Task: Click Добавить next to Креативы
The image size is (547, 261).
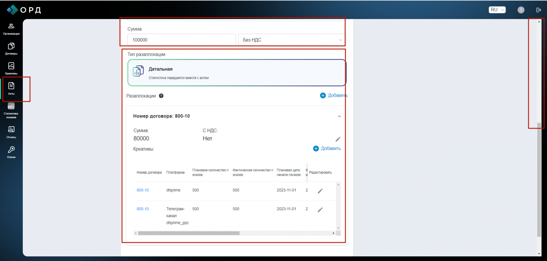Action: (x=326, y=148)
